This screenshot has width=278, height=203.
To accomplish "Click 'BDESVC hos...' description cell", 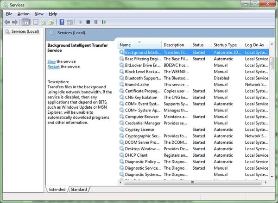I will [176, 65].
